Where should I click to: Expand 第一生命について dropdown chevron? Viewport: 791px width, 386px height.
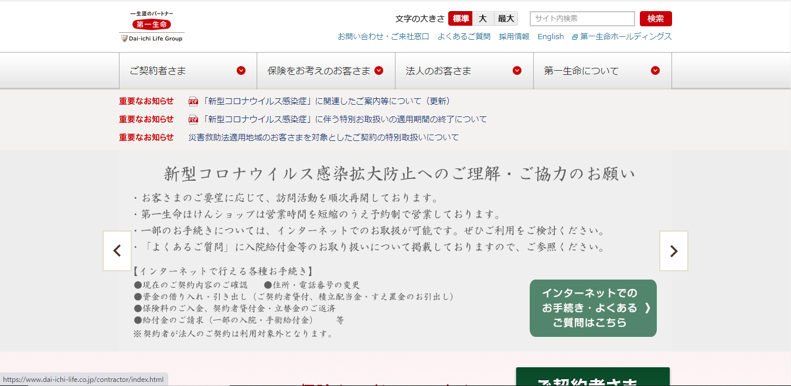click(x=655, y=71)
